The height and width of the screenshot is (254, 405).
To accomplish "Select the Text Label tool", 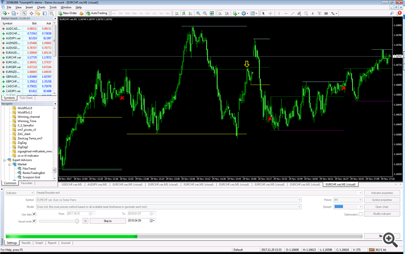I will tap(319, 13).
